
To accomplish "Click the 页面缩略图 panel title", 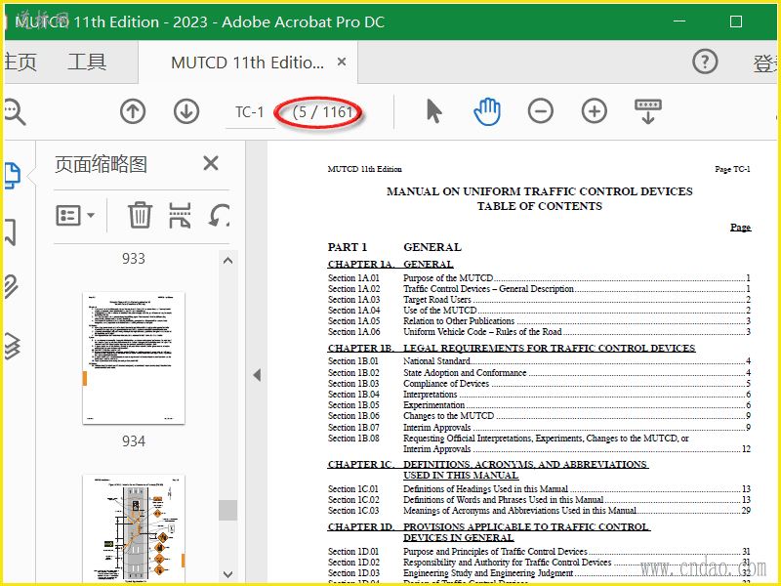I will click(101, 164).
